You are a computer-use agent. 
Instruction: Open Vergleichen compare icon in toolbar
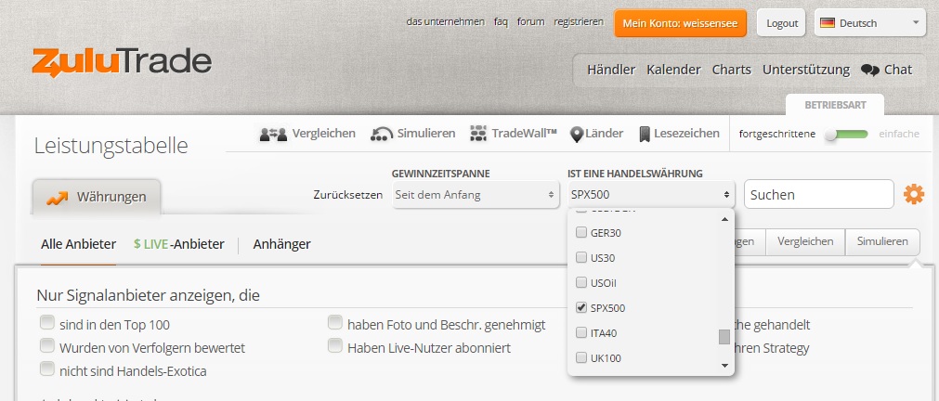click(274, 134)
